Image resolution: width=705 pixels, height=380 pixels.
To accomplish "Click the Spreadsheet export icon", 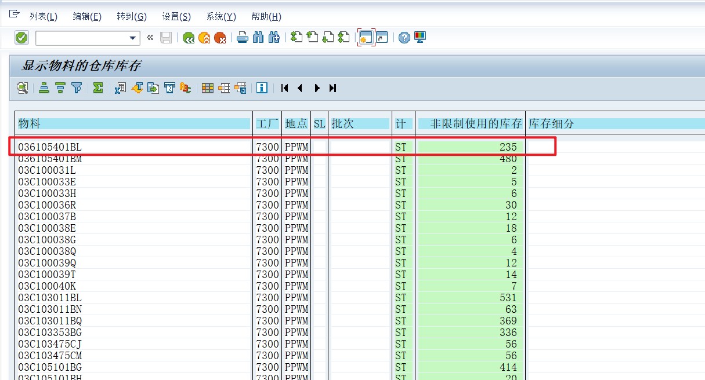I will tap(121, 88).
